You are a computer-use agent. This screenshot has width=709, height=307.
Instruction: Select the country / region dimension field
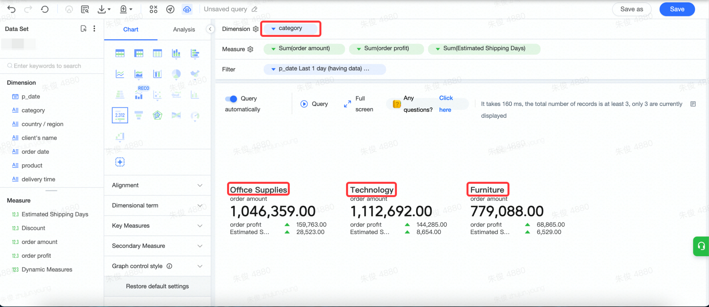click(x=42, y=124)
